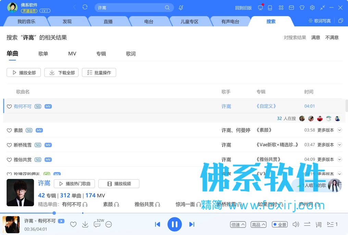Select the 专辑 results tab
Viewport: 348px width, 235px height.
click(x=101, y=54)
